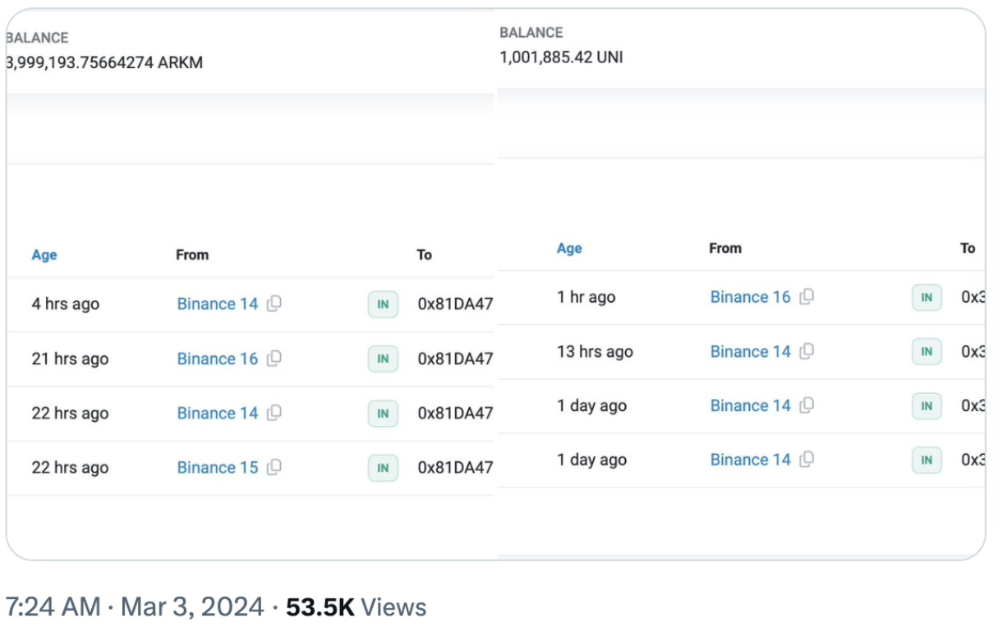Image resolution: width=1007 pixels, height=627 pixels.
Task: Click the From column header in ARKM panel
Action: (192, 255)
